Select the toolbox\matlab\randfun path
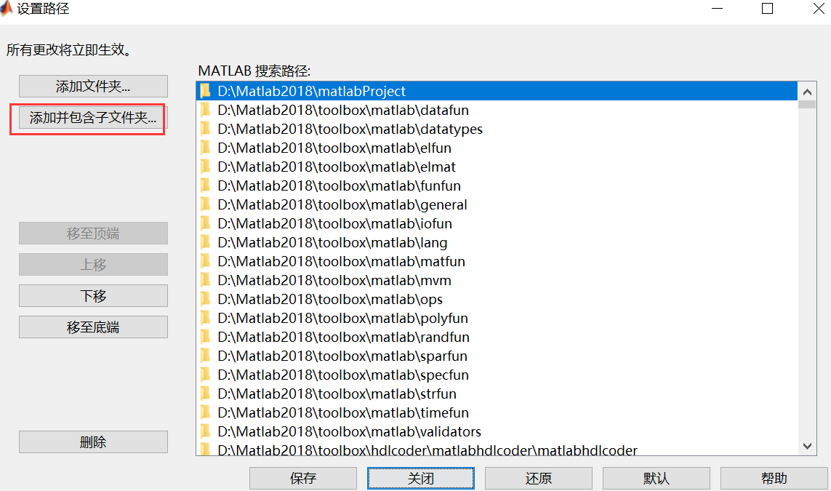 point(497,337)
